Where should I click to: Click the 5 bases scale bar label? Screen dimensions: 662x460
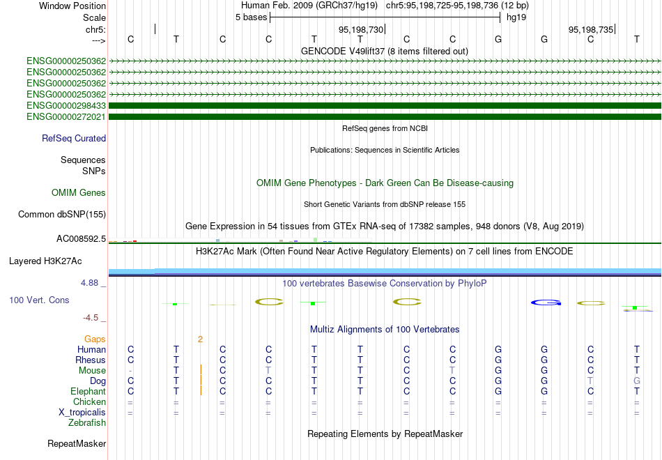point(251,17)
